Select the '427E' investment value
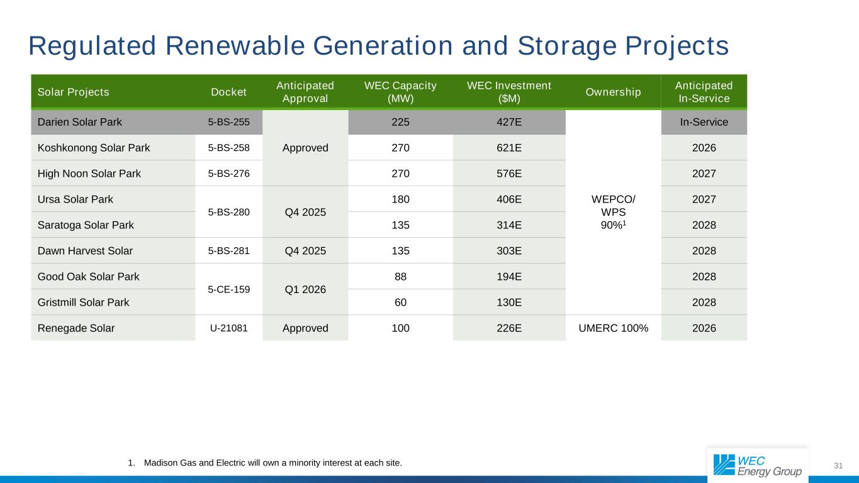Image resolution: width=859 pixels, height=483 pixels. (509, 122)
